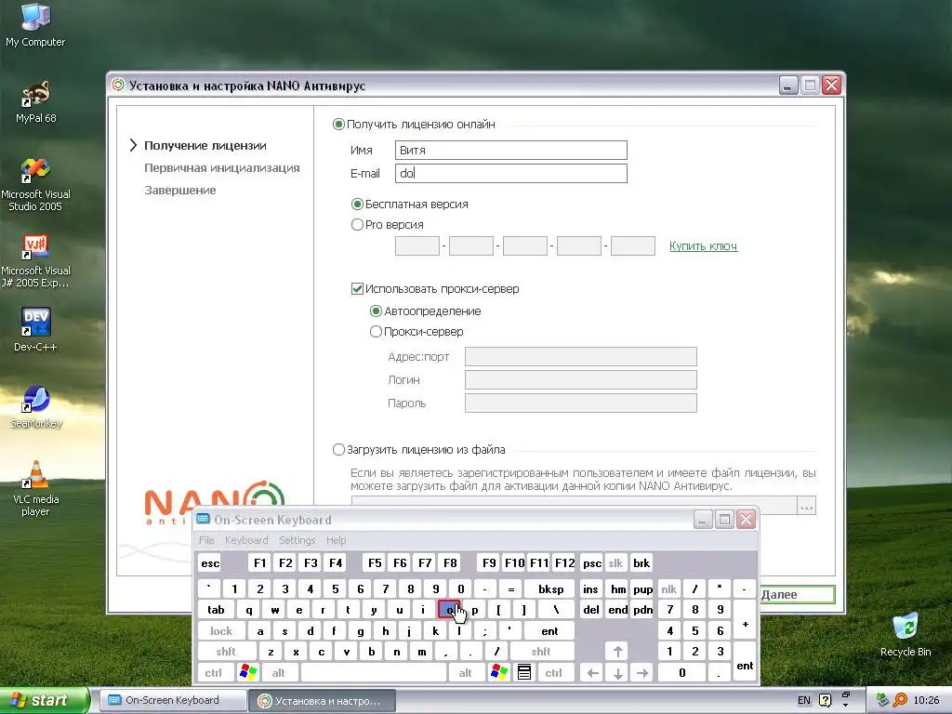952x714 pixels.
Task: Click the tab key on On-Screen Keyboard
Action: 216,610
